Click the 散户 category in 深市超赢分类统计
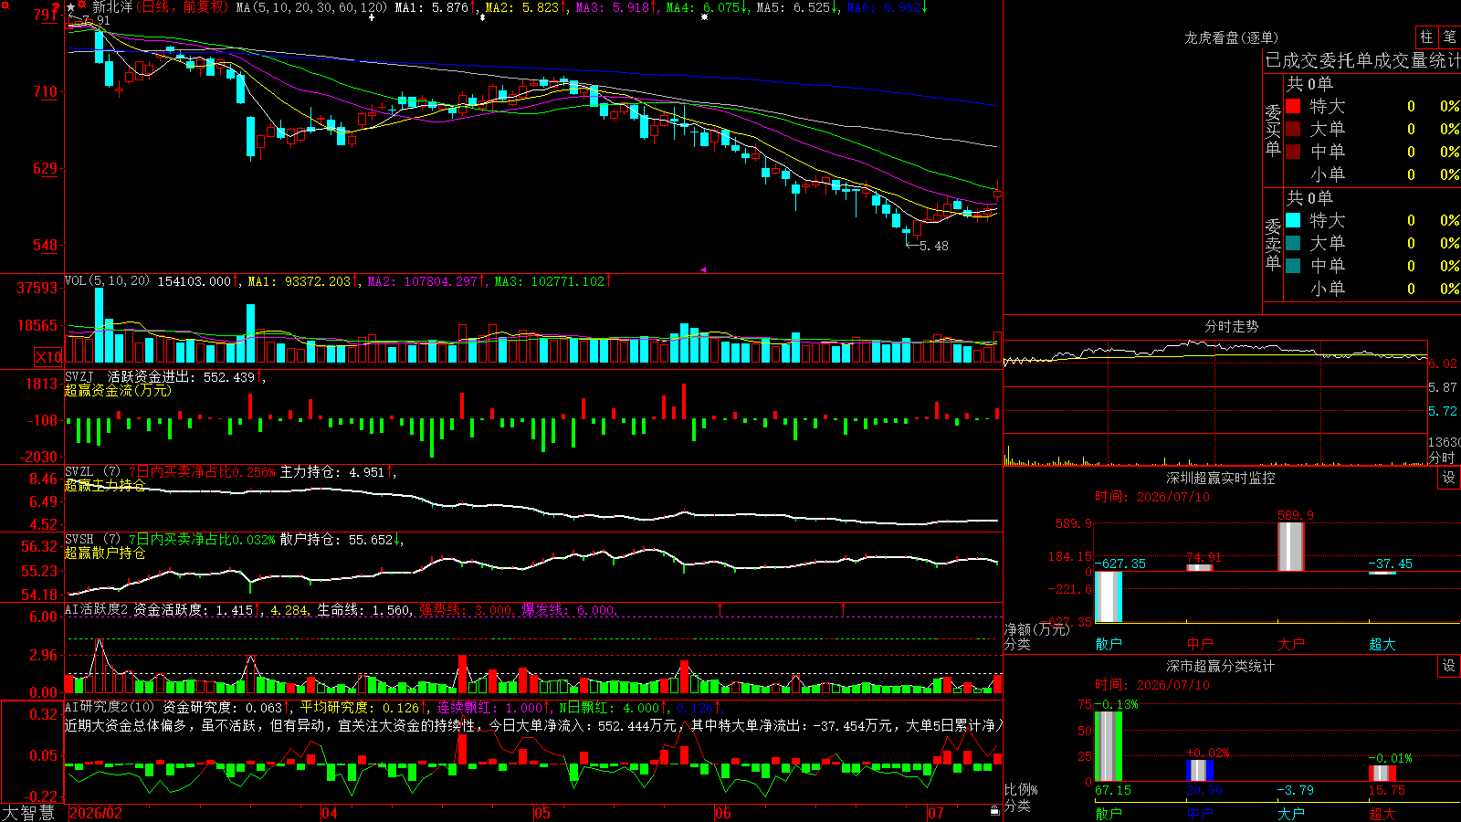The image size is (1461, 822). pyautogui.click(x=1109, y=813)
